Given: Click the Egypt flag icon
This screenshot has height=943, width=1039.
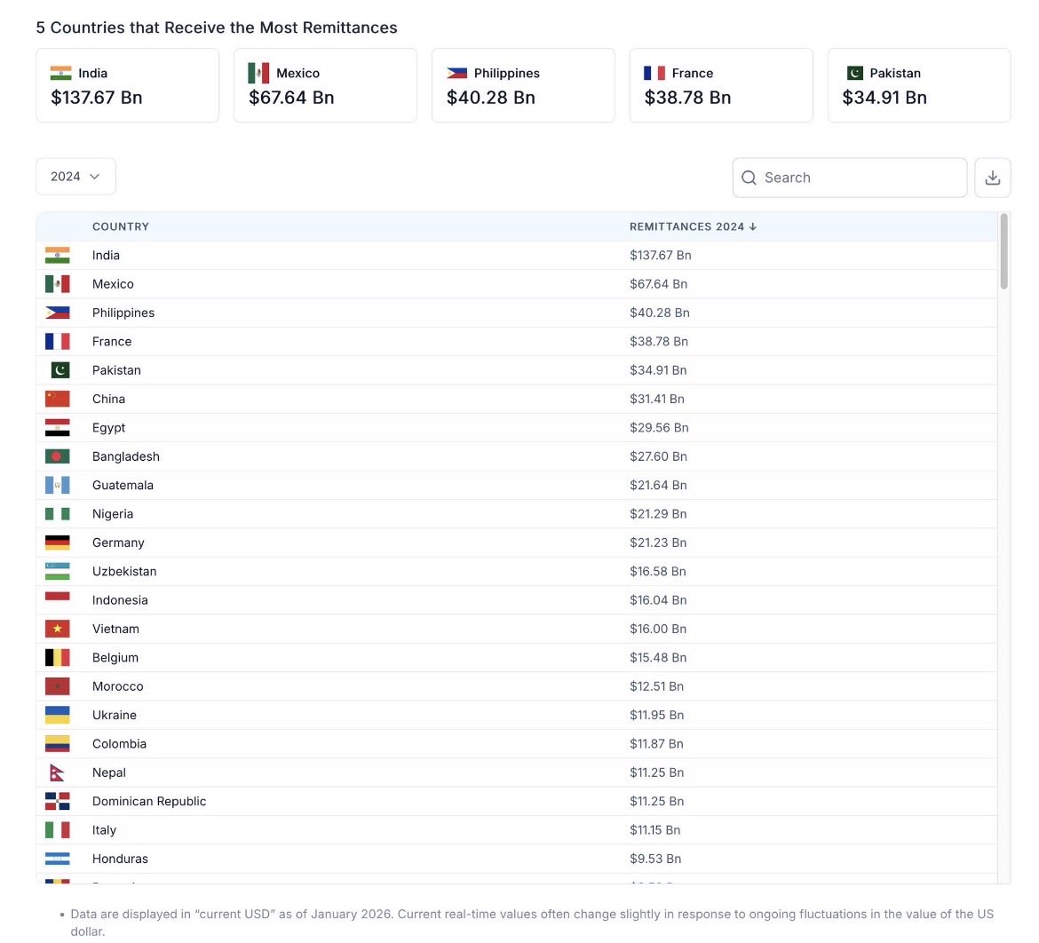Looking at the screenshot, I should click(58, 427).
